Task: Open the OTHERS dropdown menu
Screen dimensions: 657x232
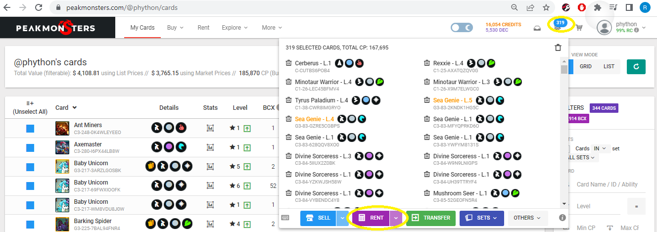Action: click(x=528, y=218)
